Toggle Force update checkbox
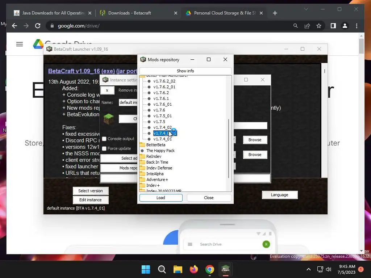 [104, 148]
